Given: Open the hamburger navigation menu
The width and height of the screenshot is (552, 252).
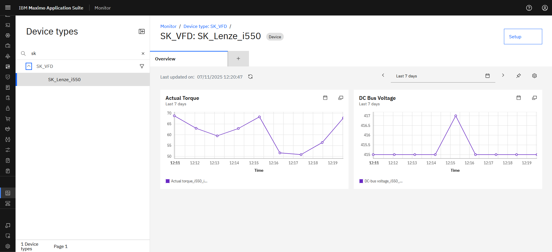Looking at the screenshot, I should [8, 8].
